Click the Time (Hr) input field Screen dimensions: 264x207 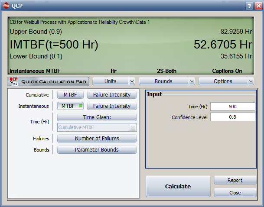click(233, 107)
